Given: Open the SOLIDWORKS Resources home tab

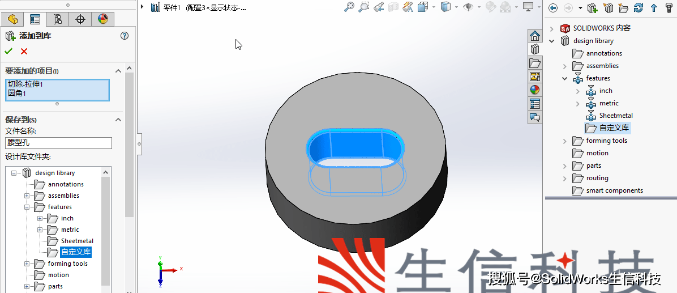Looking at the screenshot, I should (x=535, y=36).
